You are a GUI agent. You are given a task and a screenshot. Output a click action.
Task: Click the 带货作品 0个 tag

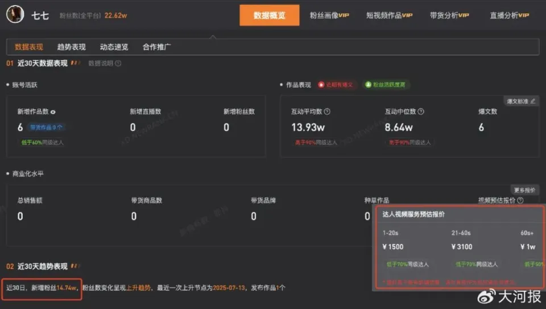pos(47,127)
